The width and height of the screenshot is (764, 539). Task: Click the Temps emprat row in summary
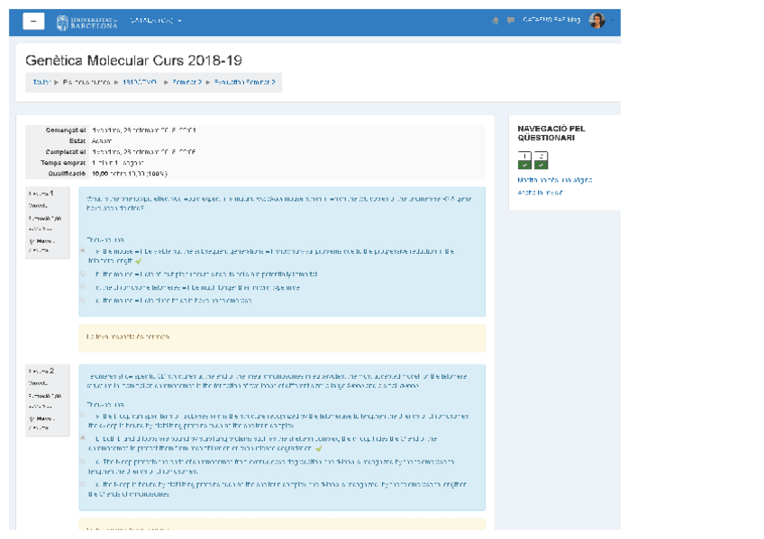point(255,163)
